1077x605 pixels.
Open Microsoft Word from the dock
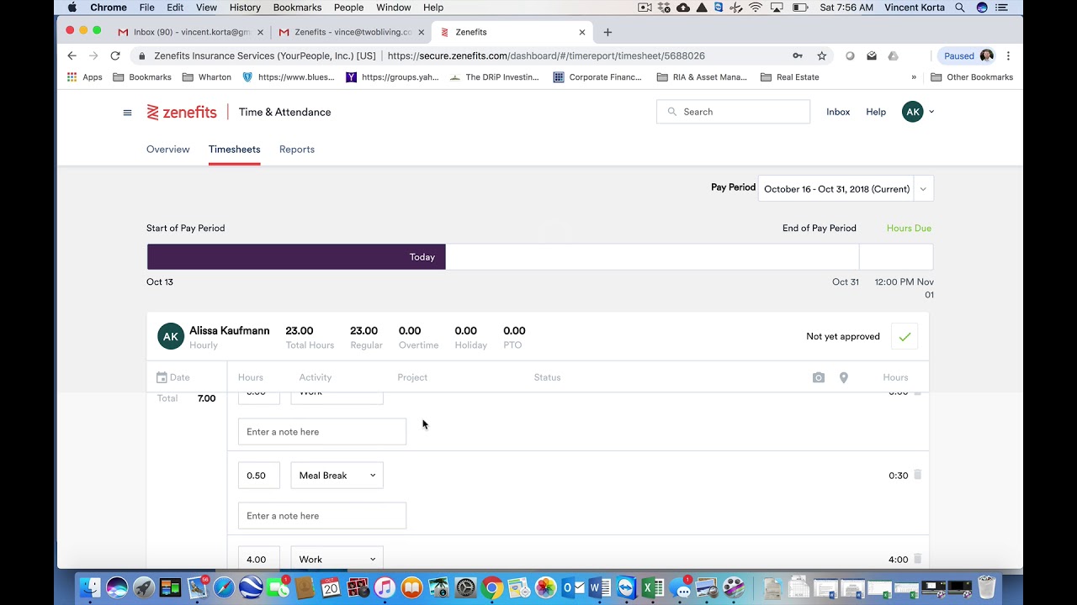point(600,587)
